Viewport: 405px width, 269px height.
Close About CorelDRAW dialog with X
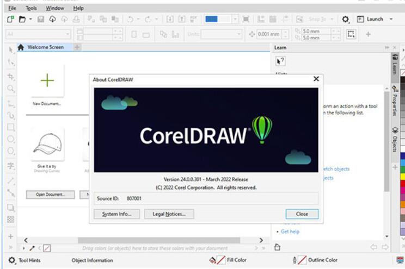coord(316,79)
